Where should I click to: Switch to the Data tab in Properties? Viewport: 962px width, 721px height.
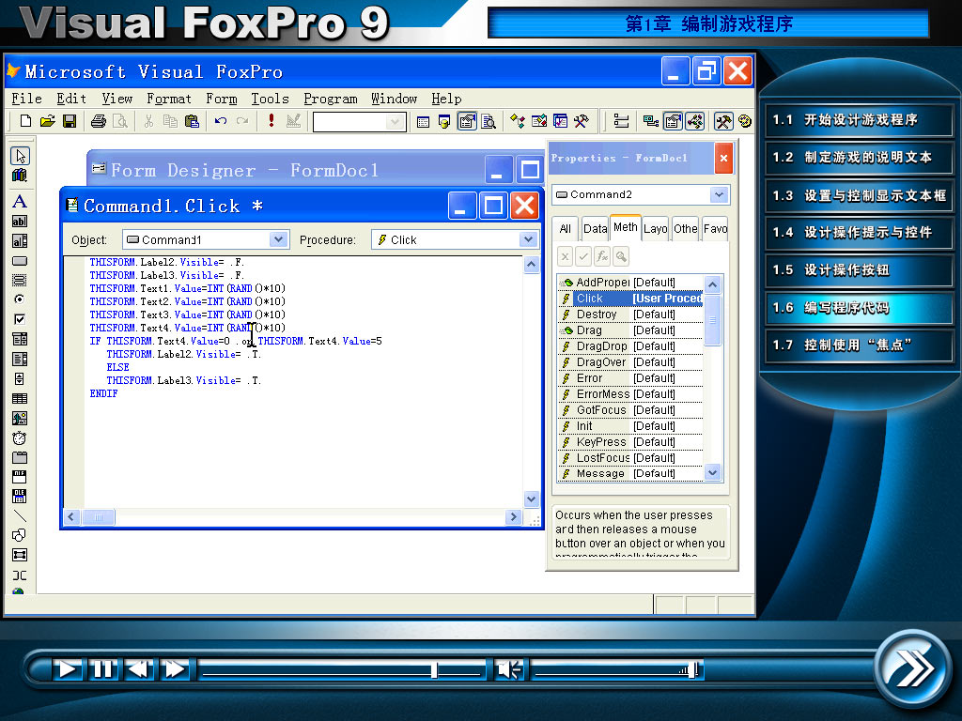pos(595,228)
